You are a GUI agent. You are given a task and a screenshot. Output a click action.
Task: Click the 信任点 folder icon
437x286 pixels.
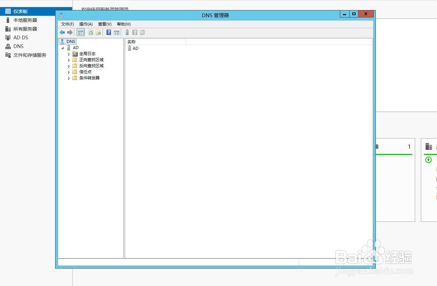point(75,72)
